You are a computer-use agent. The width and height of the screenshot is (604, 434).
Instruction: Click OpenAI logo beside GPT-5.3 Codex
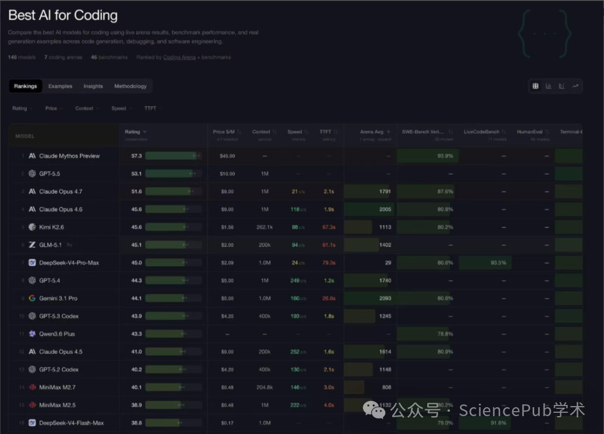32,316
